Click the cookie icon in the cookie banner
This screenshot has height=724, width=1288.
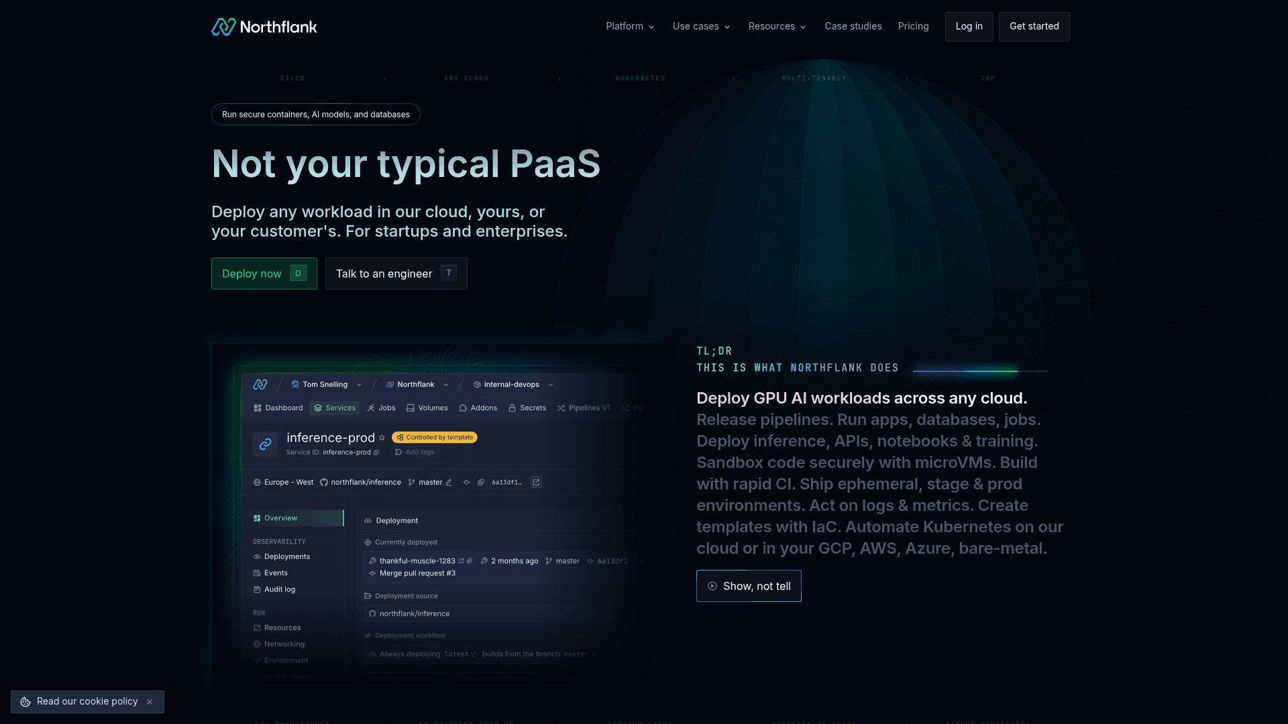[25, 701]
